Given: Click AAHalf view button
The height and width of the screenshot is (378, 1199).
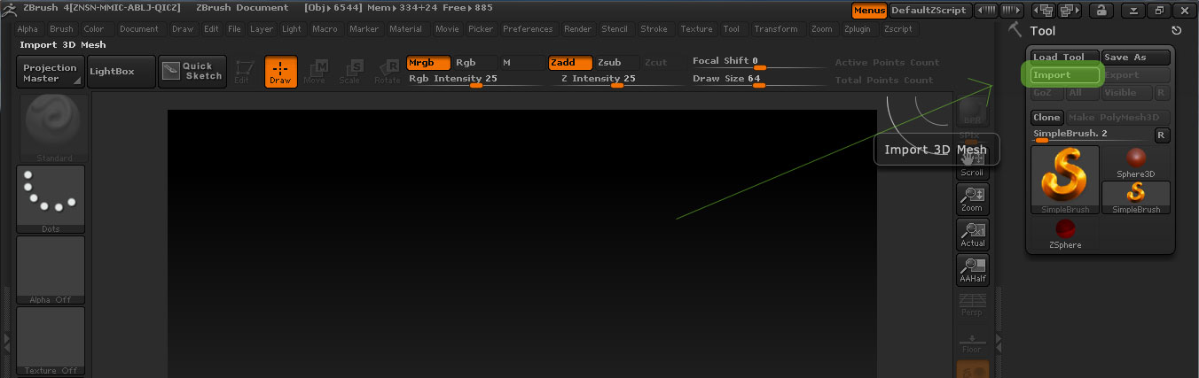Looking at the screenshot, I should coord(972,270).
